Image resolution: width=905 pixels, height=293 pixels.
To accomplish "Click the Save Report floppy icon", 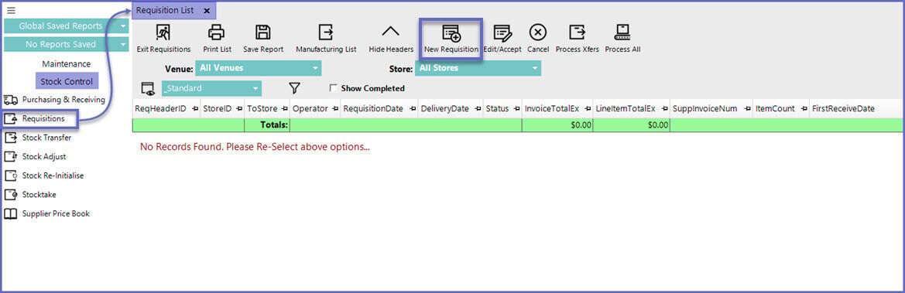I will [x=263, y=32].
